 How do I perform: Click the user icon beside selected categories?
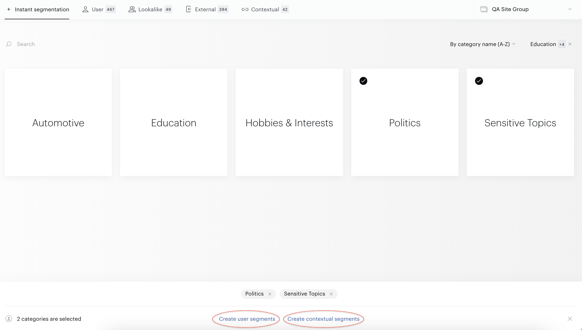(9, 319)
